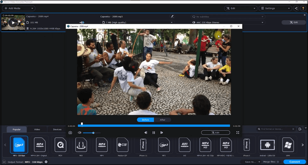Select the iPhone X device preset
Screen dimensions: 308x165
pyautogui.click(x=247, y=145)
